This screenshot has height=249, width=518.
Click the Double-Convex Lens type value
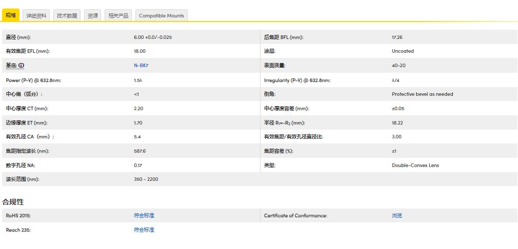[415, 165]
